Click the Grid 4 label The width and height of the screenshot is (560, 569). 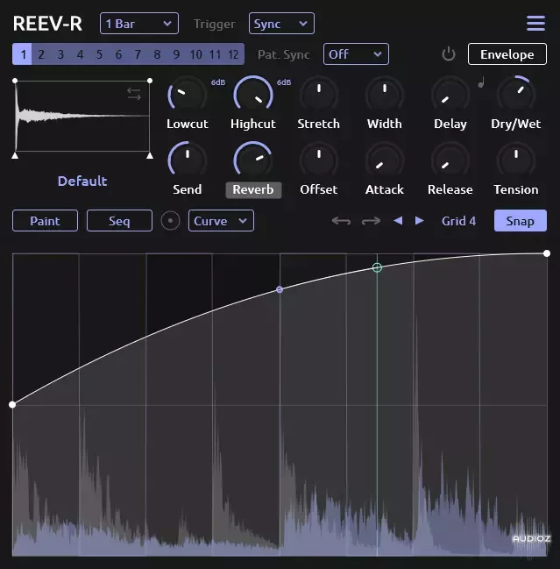click(x=458, y=221)
